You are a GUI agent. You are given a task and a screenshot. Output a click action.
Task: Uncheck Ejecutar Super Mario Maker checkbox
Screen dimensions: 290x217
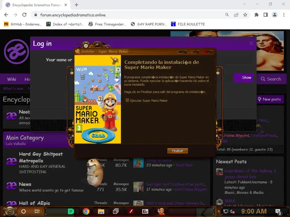click(x=127, y=100)
